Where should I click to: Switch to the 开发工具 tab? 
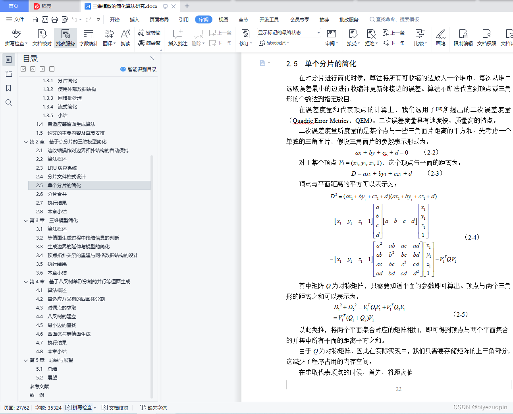pyautogui.click(x=269, y=19)
